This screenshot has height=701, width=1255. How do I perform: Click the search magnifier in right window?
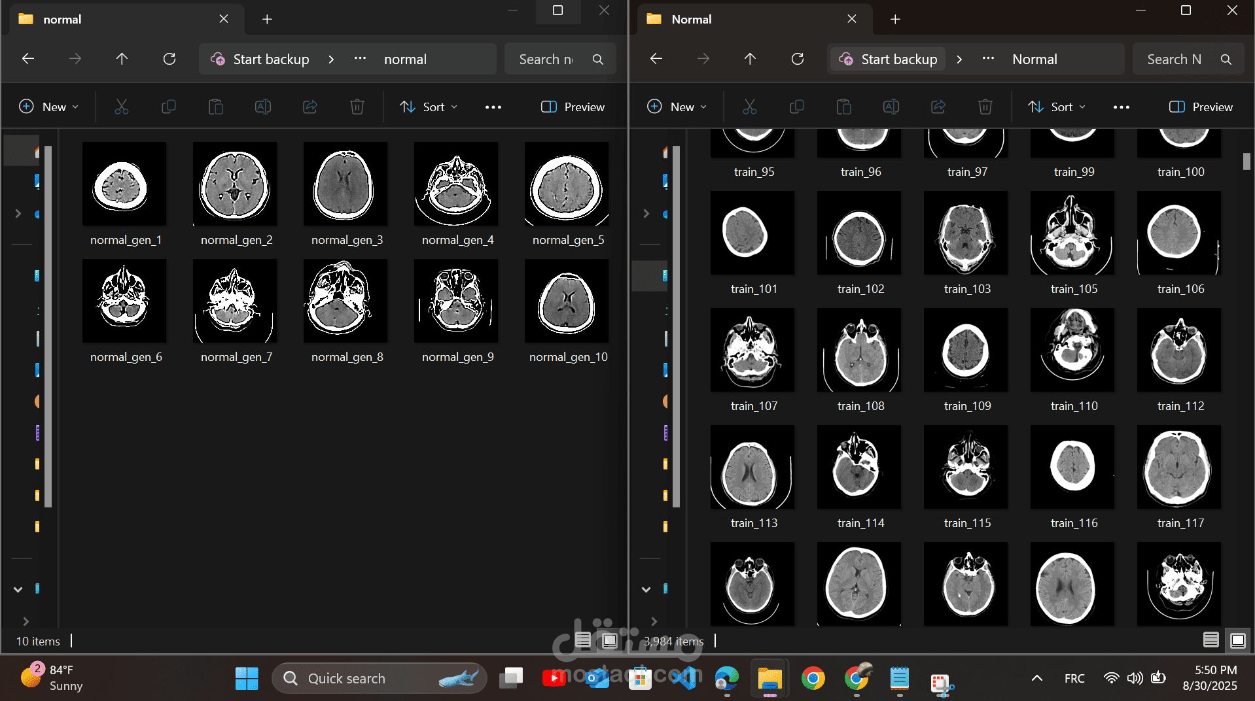click(x=1226, y=60)
